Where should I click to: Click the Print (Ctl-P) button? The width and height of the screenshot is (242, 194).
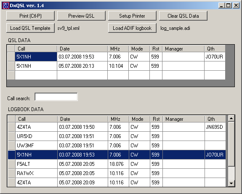coord(30,16)
